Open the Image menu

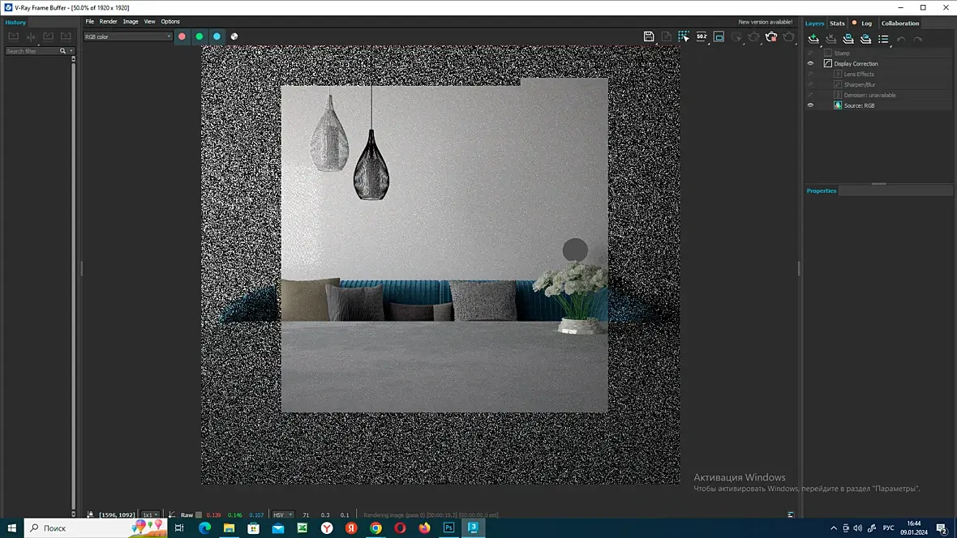131,21
